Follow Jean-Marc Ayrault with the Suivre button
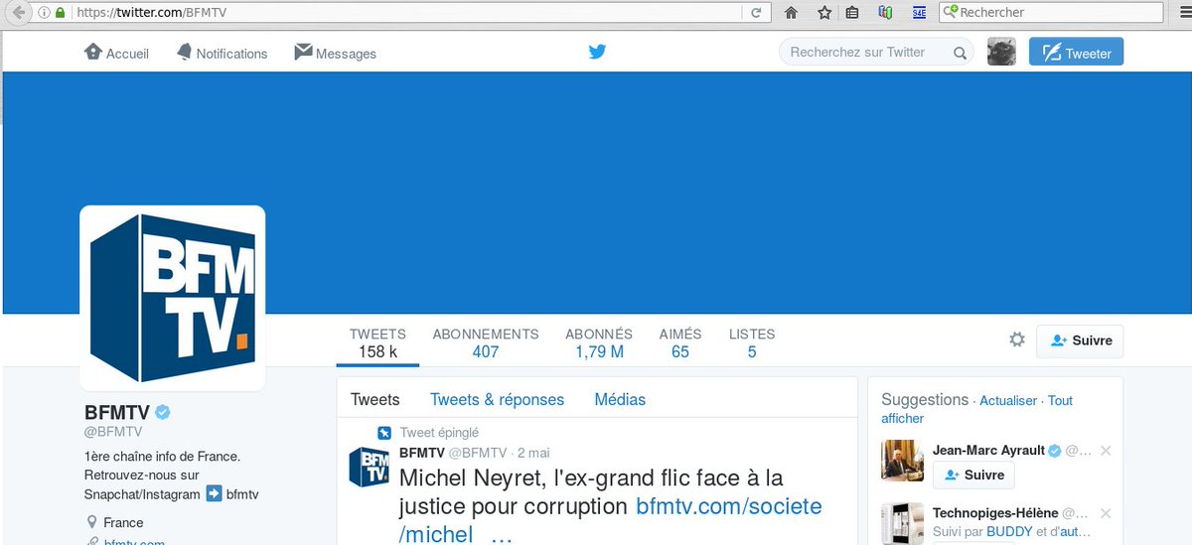The height and width of the screenshot is (545, 1192). (973, 475)
